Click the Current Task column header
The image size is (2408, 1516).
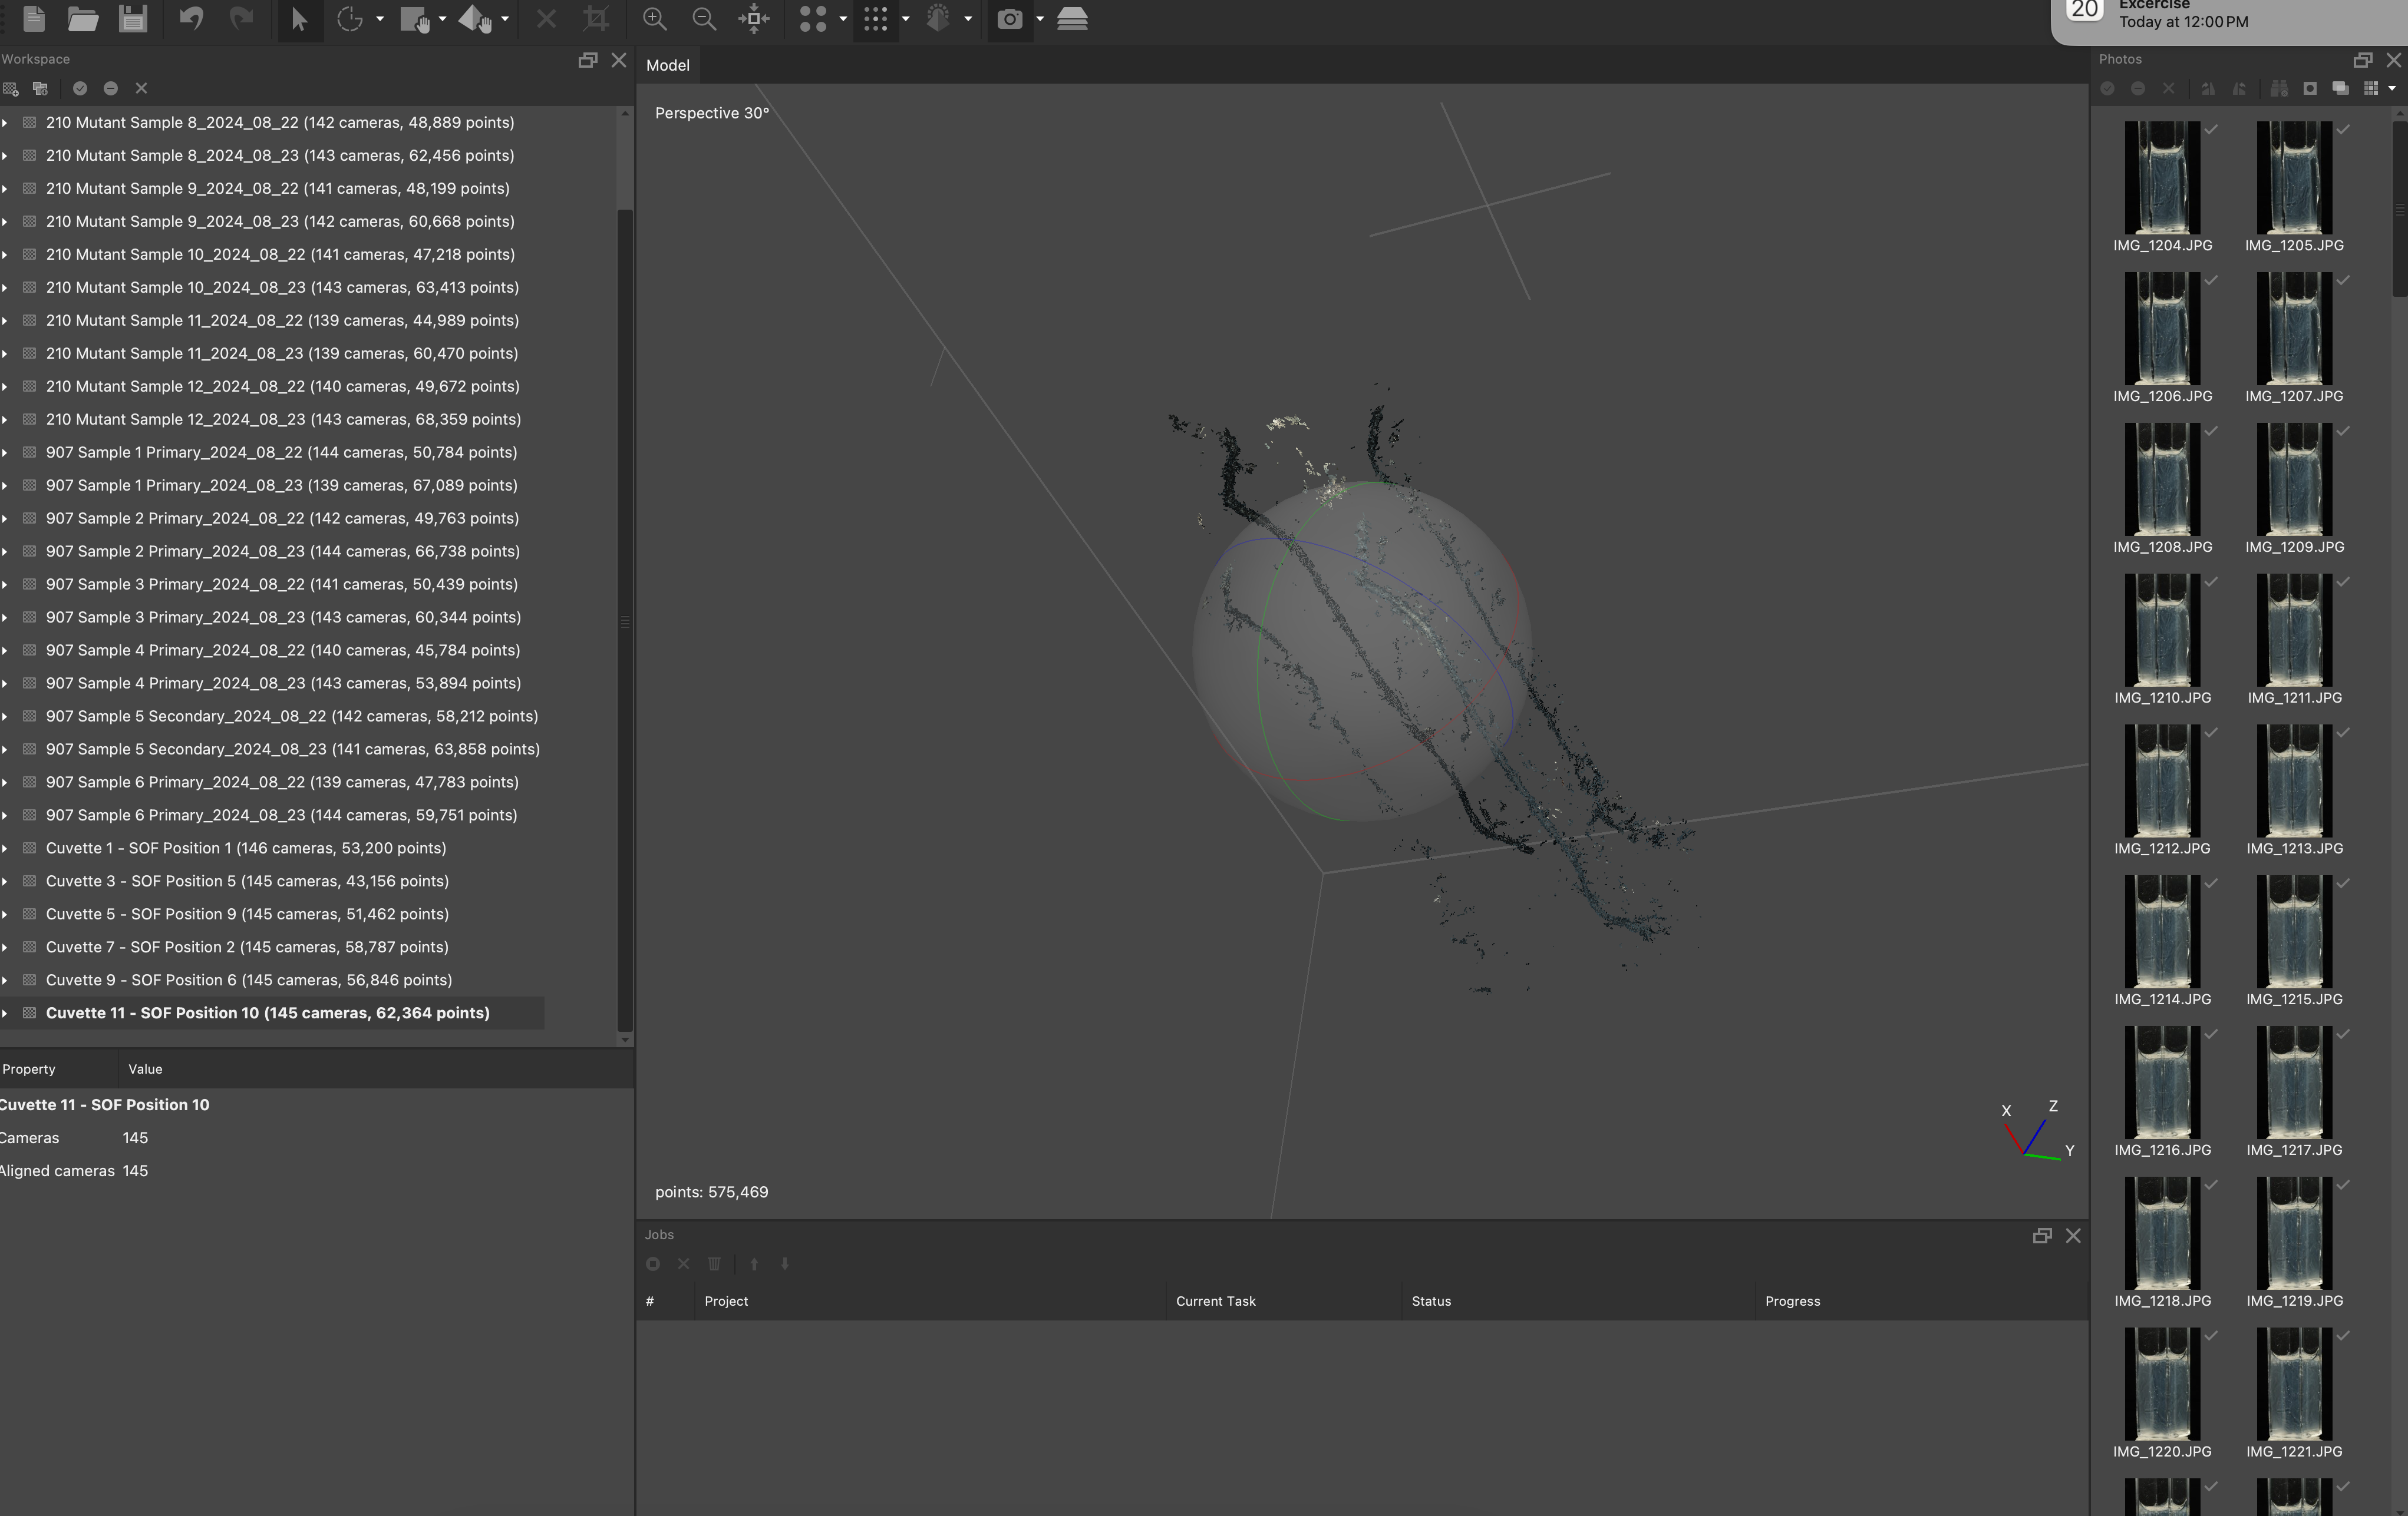pos(1215,1301)
